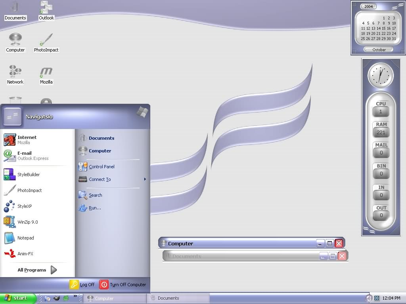Image resolution: width=406 pixels, height=304 pixels.
Task: Click the MAIL counter widget
Action: 381,153
